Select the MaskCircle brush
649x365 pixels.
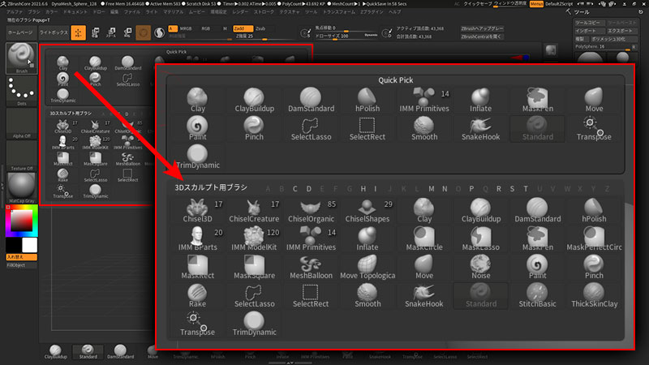pos(424,239)
